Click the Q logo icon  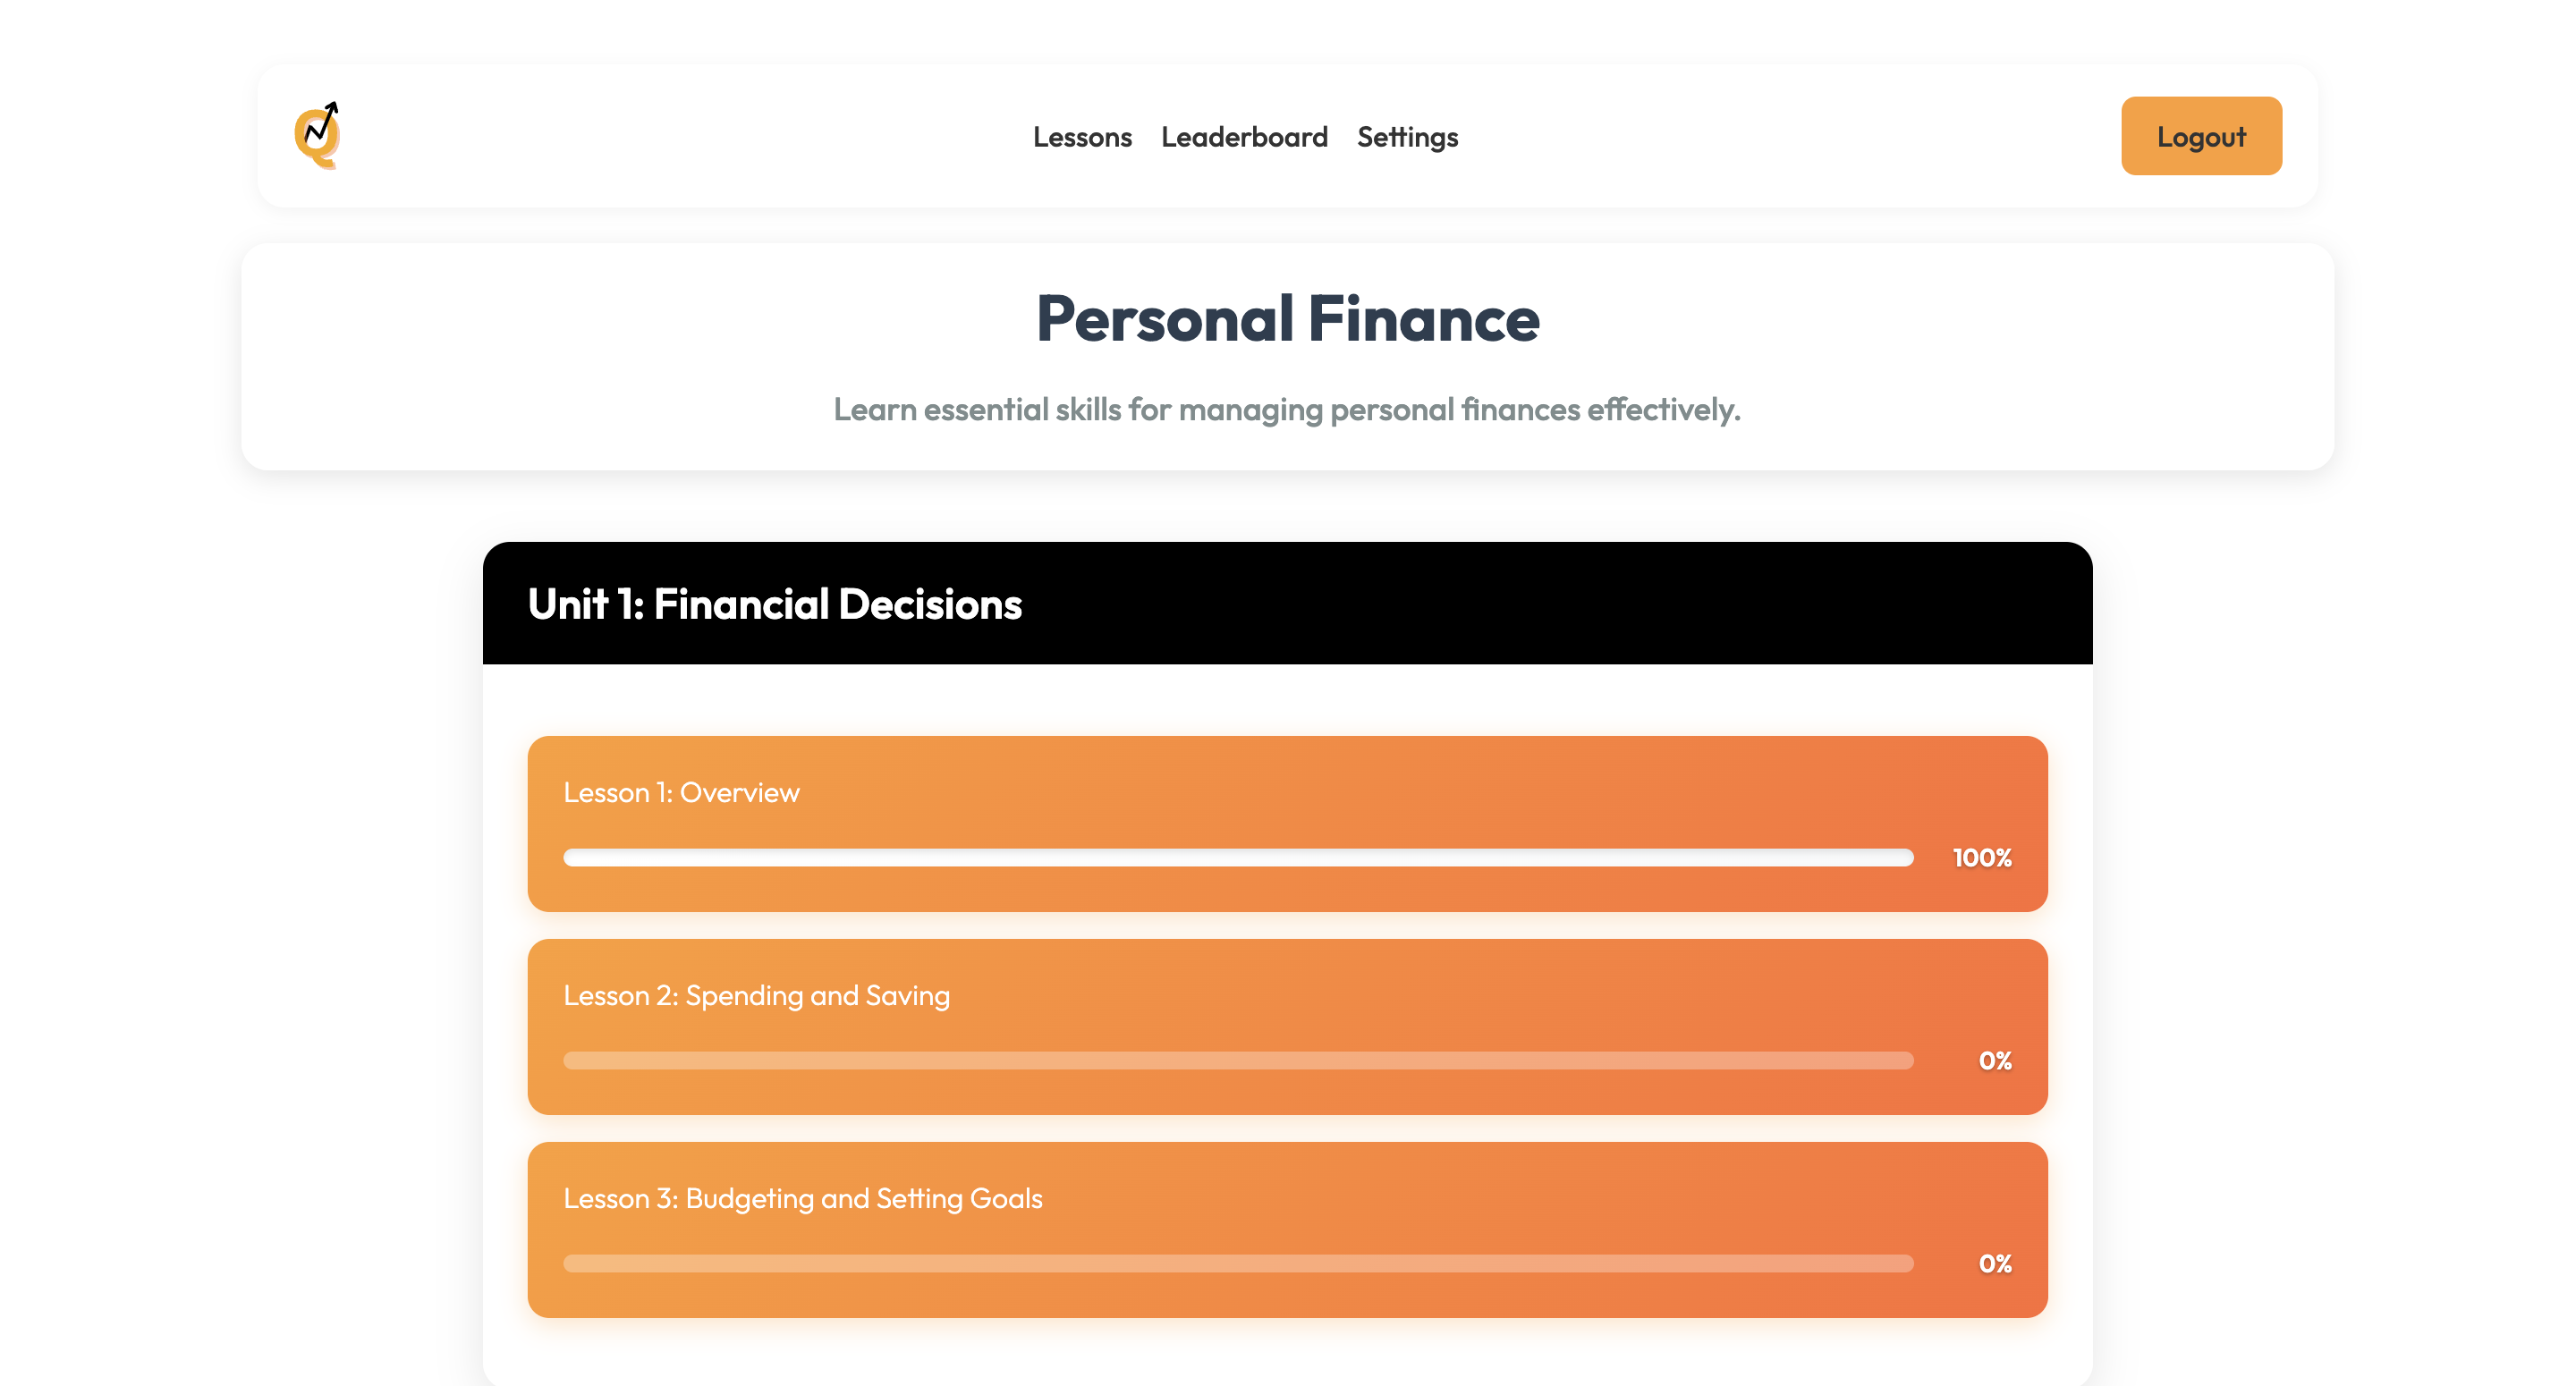(318, 136)
